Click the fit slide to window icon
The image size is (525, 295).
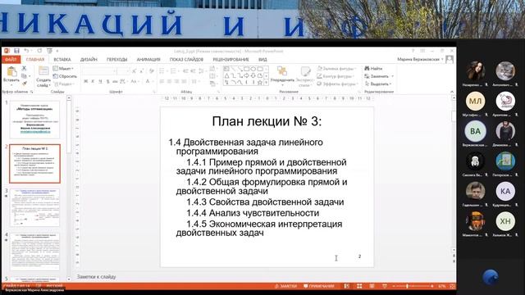pyautogui.click(x=452, y=286)
